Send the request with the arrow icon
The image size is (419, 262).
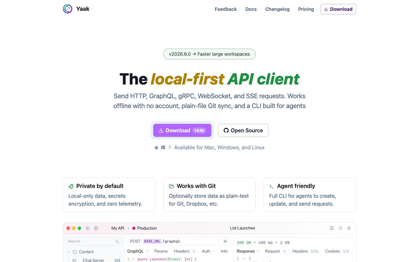(226, 241)
